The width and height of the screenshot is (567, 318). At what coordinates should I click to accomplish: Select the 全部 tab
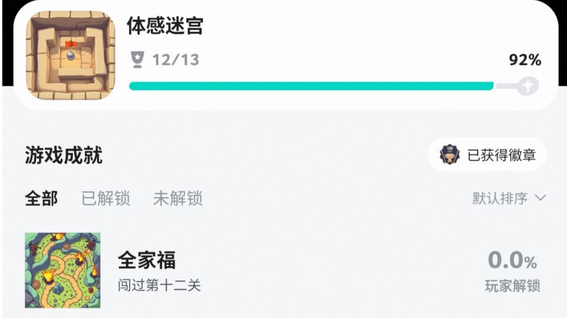(x=41, y=199)
